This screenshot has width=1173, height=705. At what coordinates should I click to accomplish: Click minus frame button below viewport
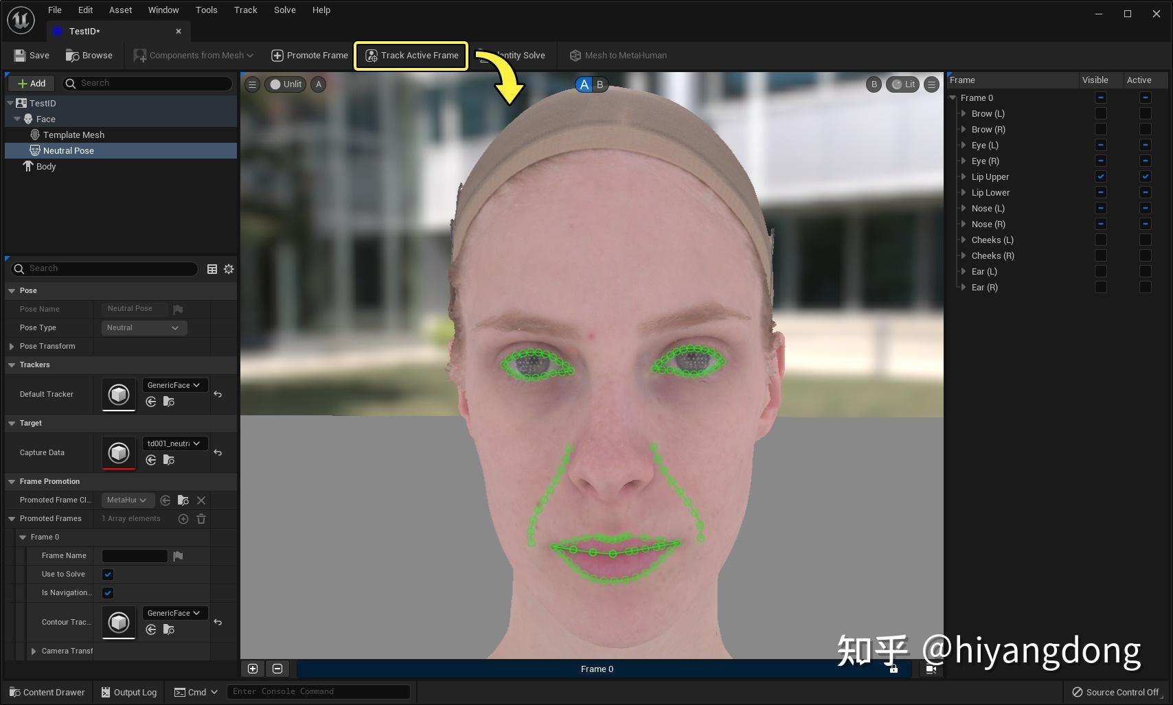point(277,669)
